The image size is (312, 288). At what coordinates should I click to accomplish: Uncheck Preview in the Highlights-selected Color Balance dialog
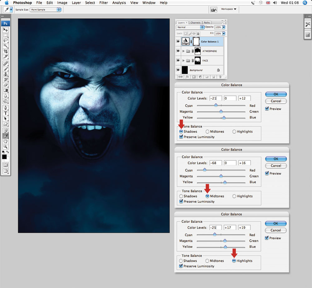pyautogui.click(x=273, y=238)
